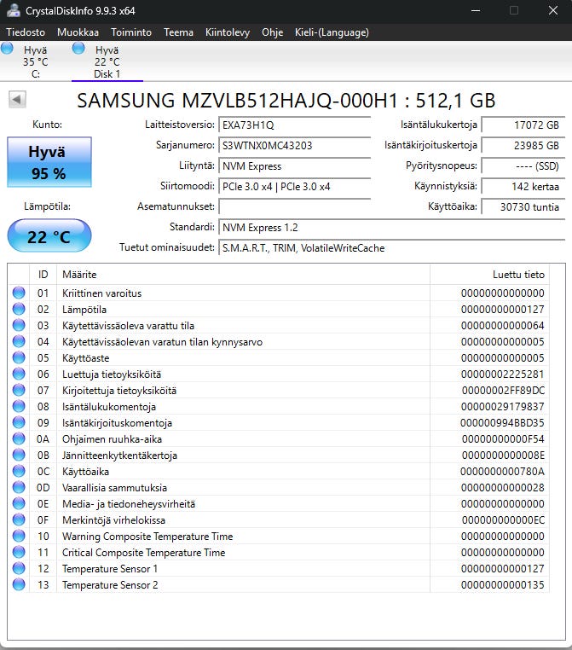Click the Siirtomoodi field PCIe 3.0 x4
572x650 pixels.
point(294,186)
